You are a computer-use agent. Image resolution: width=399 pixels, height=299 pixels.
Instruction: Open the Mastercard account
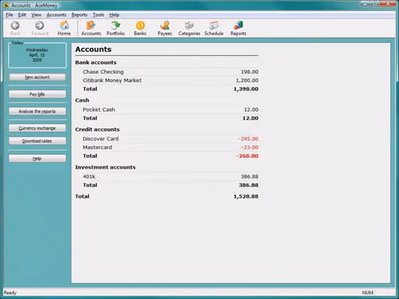point(97,148)
